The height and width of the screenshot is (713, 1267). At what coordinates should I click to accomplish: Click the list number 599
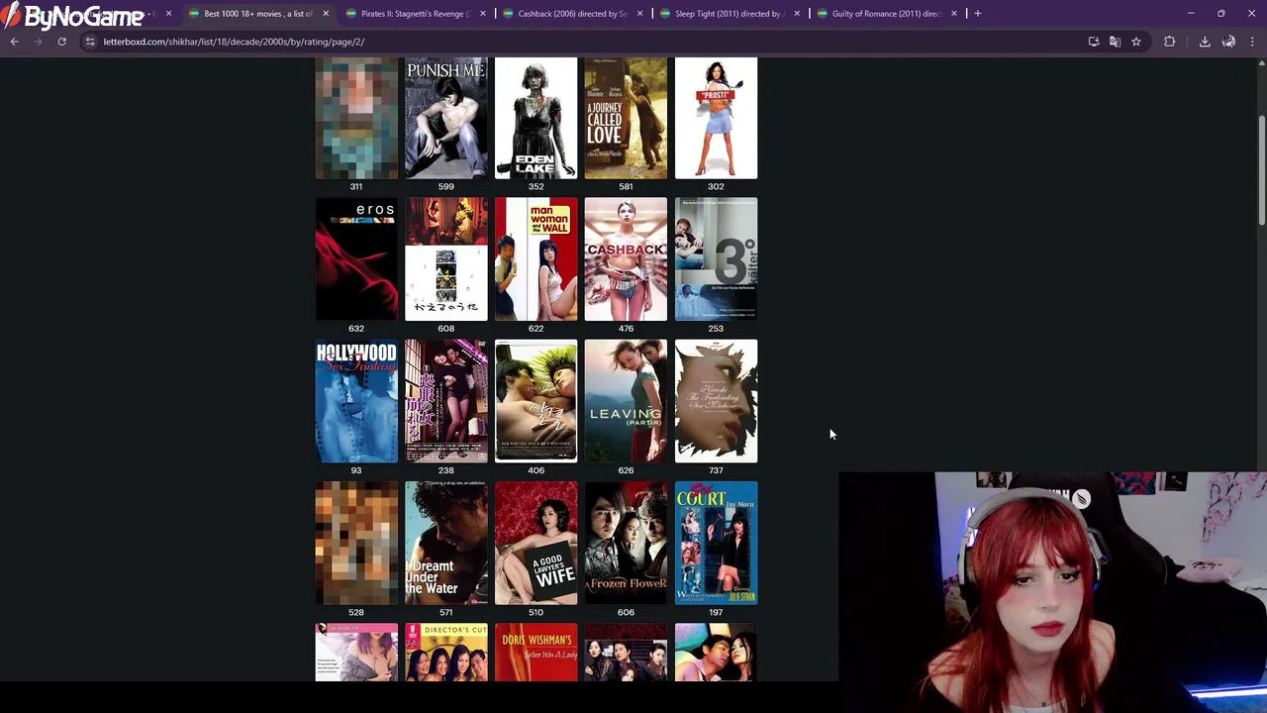pyautogui.click(x=445, y=186)
